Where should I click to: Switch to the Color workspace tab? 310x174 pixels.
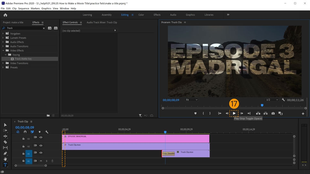tap(141, 15)
